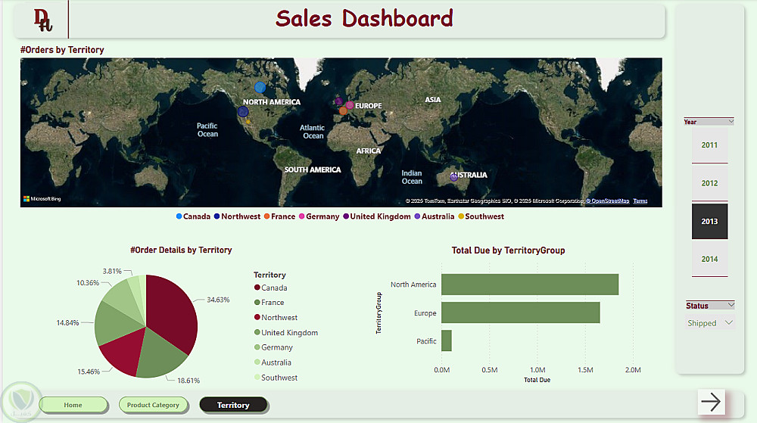This screenshot has height=423, width=757.
Task: Click the Southwest bubble on the map
Action: 248,122
